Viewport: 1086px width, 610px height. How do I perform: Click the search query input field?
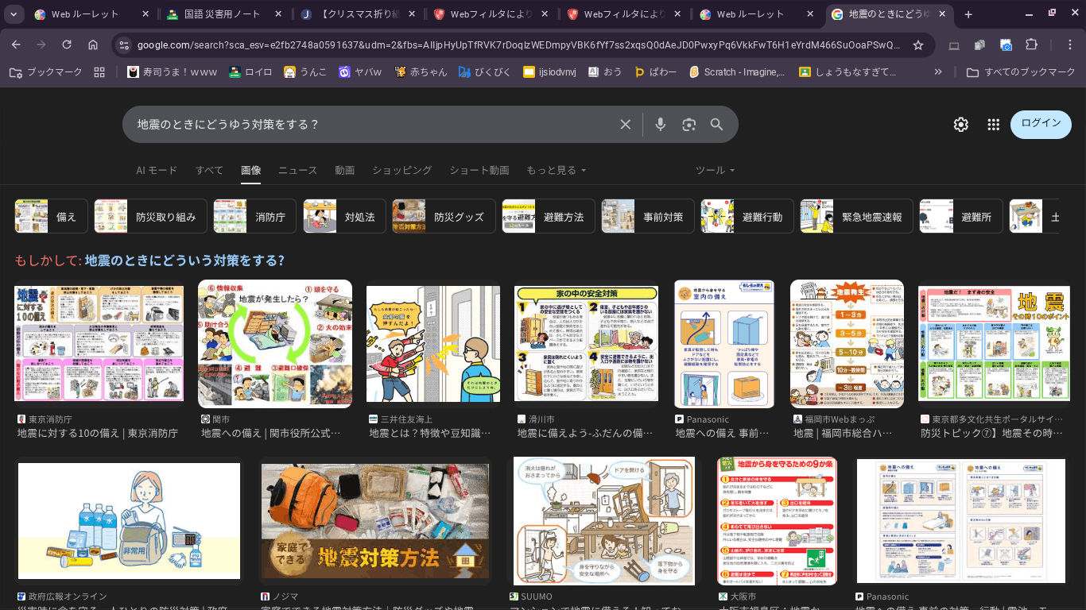point(366,125)
